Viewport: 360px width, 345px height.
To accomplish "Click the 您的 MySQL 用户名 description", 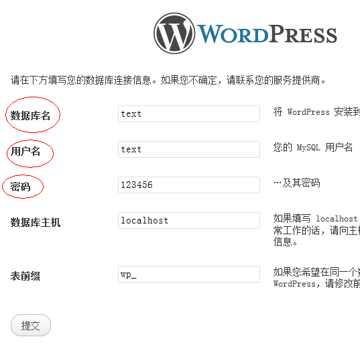I will tap(312, 148).
